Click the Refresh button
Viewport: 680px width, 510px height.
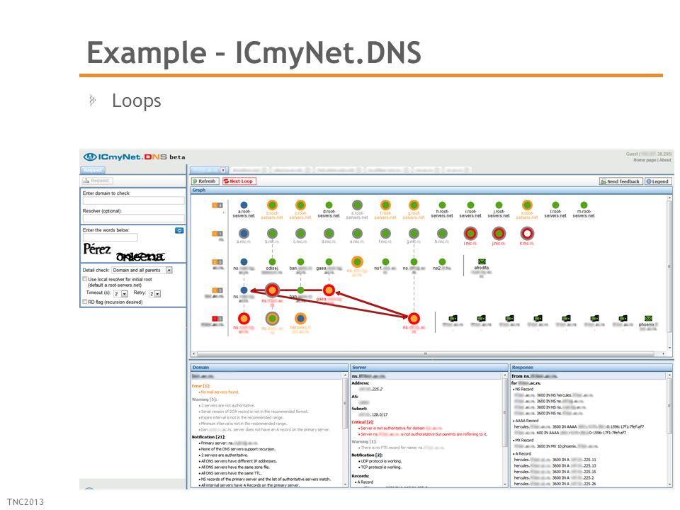(205, 181)
